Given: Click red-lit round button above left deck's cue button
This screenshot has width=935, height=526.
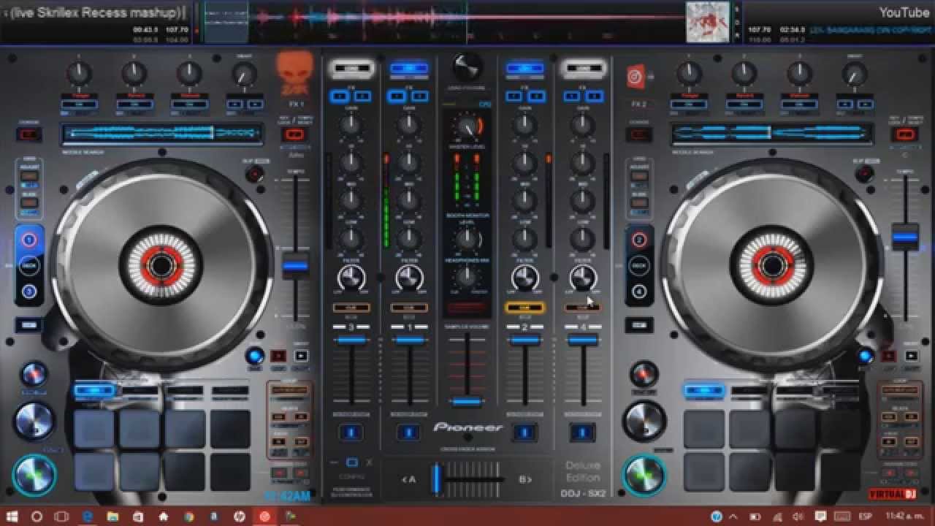Looking at the screenshot, I should pos(34,374).
